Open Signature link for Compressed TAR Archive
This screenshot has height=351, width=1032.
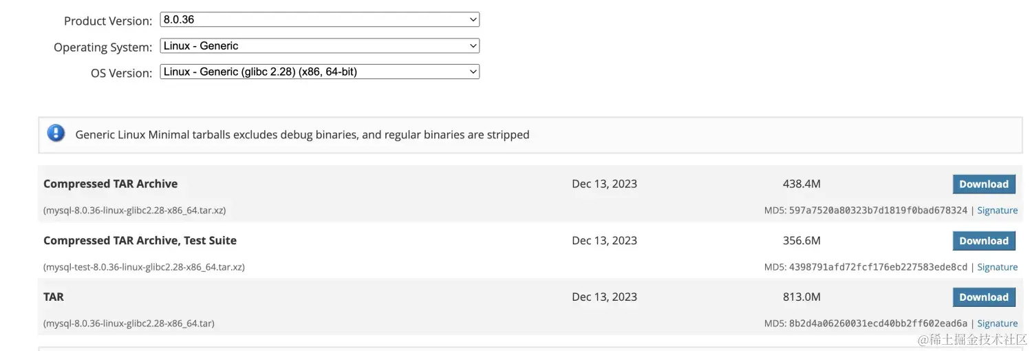[x=997, y=211]
